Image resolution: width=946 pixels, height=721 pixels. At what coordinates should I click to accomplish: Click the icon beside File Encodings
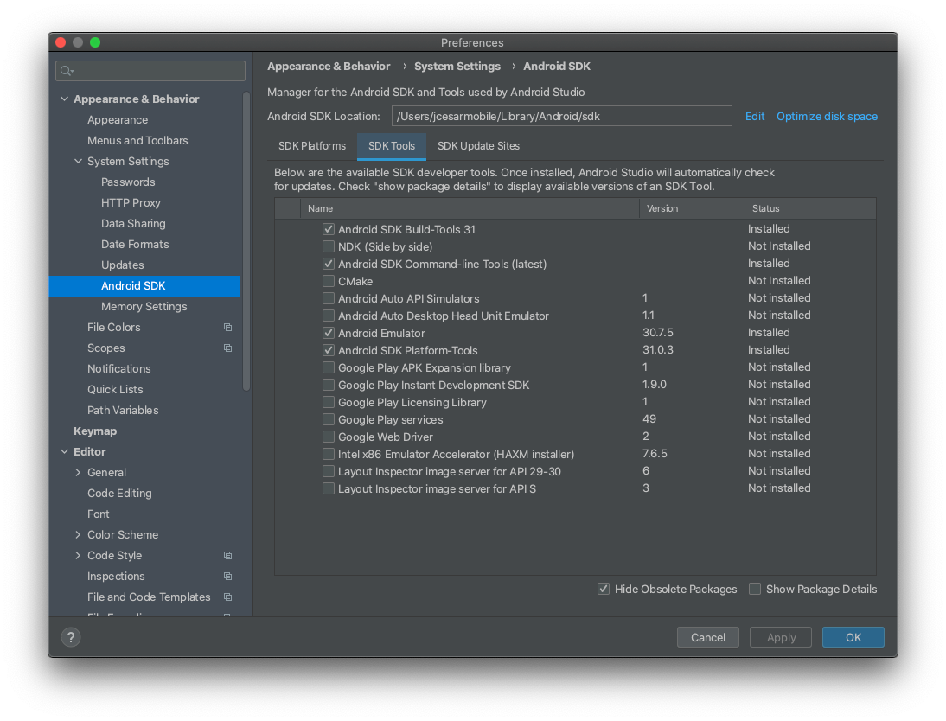coord(227,616)
